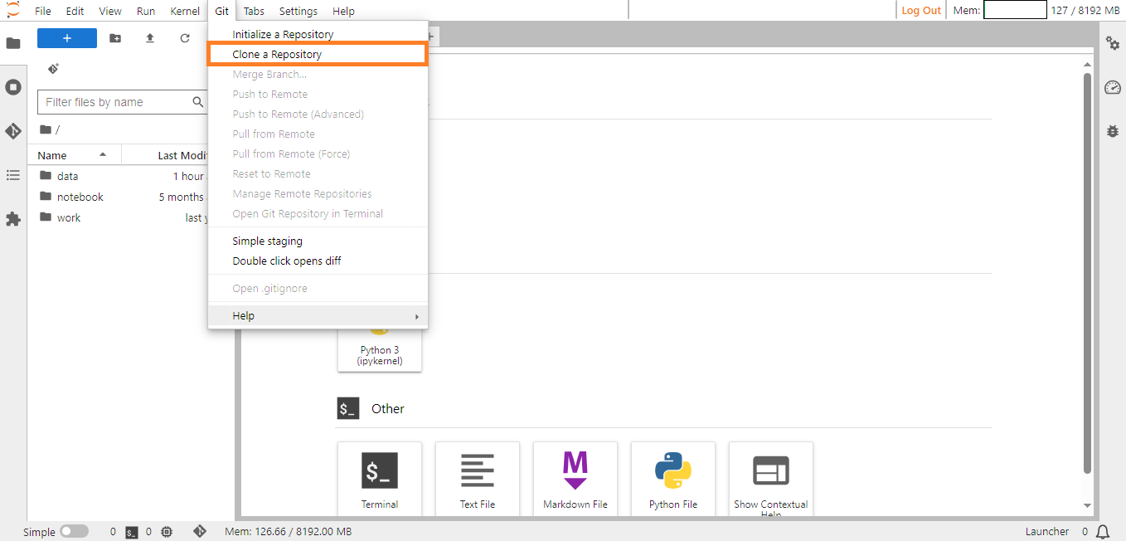Image resolution: width=1126 pixels, height=541 pixels.
Task: Click the launcher scrollbar up arrow
Action: coord(1087,63)
